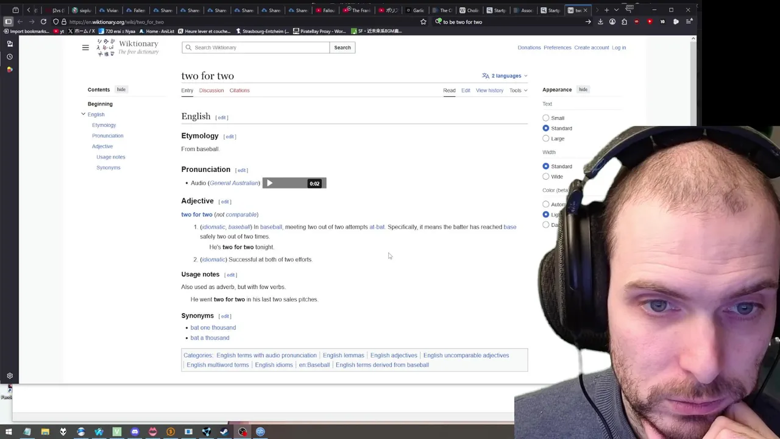Open the Wikitionary main menu hamburger icon
Image resolution: width=780 pixels, height=439 pixels.
tap(85, 48)
